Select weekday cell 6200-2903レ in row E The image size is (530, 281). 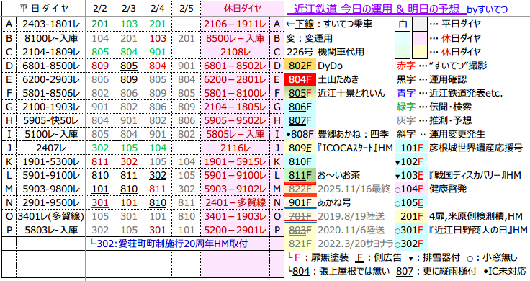51,79
